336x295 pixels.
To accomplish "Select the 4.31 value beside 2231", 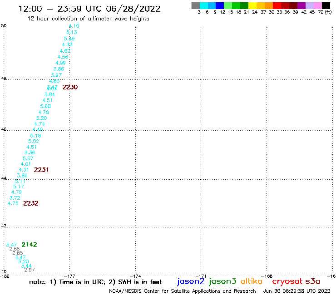I will coord(24,170).
